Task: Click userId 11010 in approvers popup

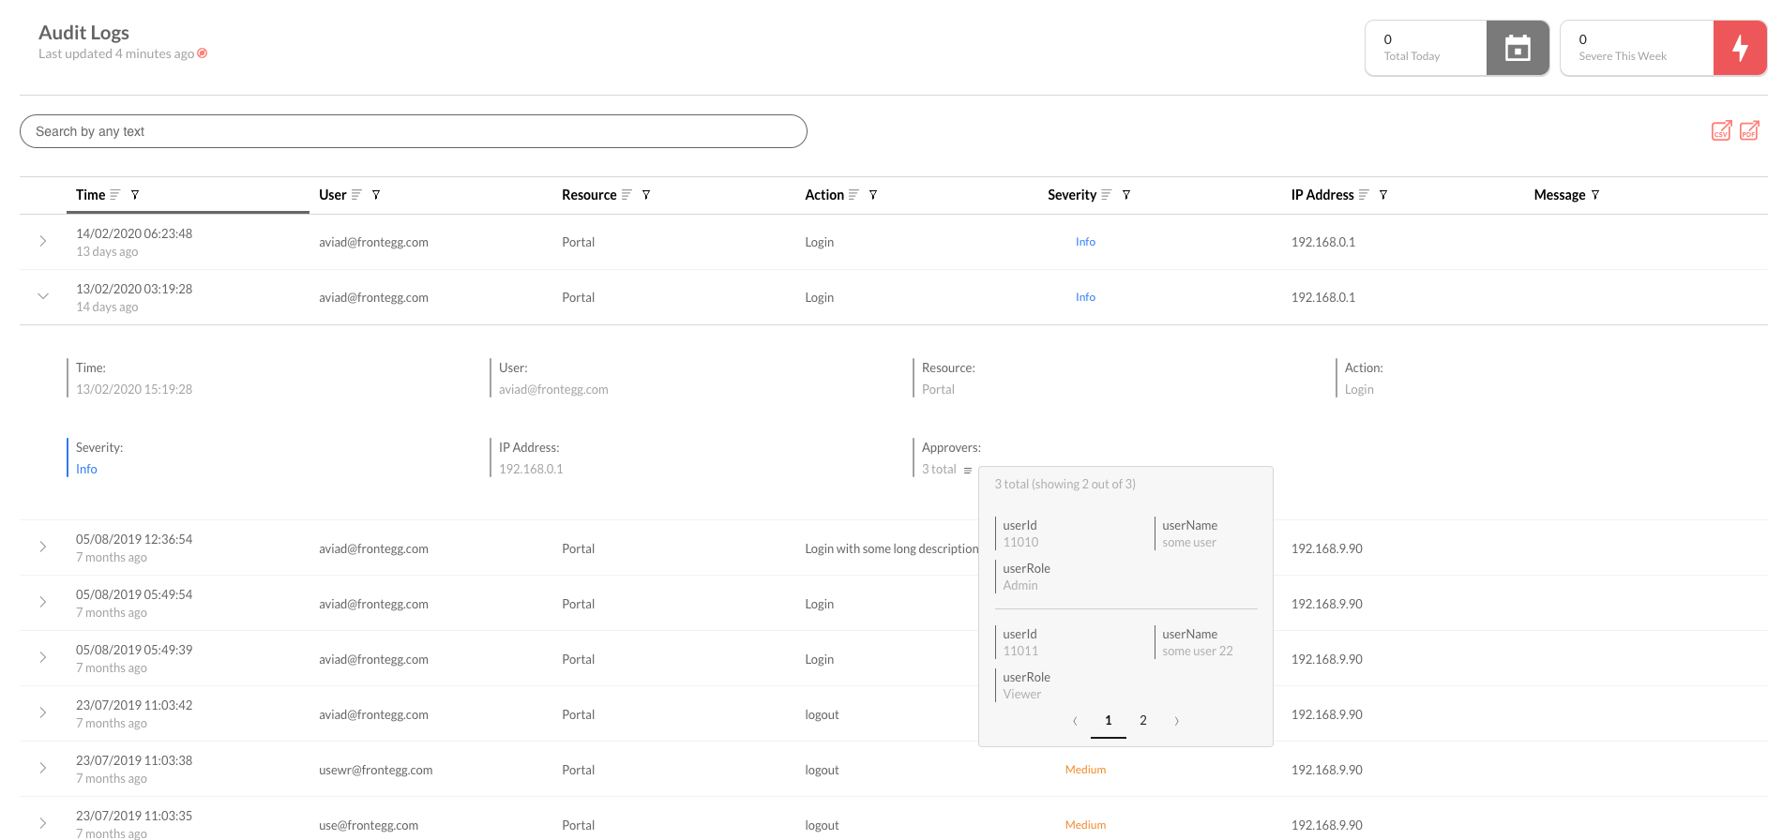Action: [1020, 542]
